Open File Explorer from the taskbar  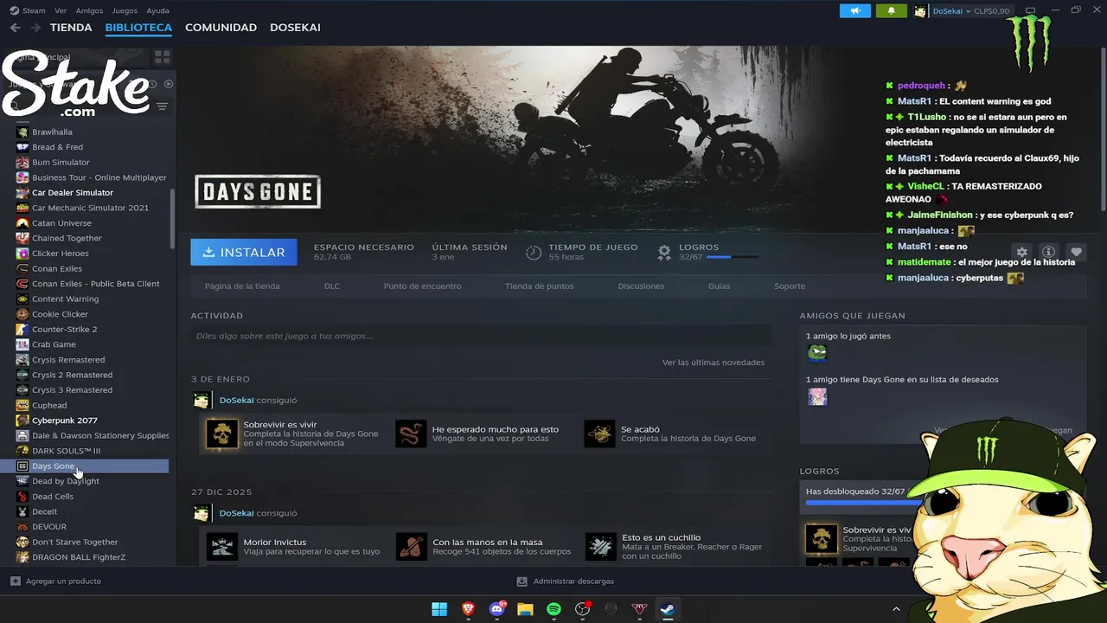tap(525, 609)
